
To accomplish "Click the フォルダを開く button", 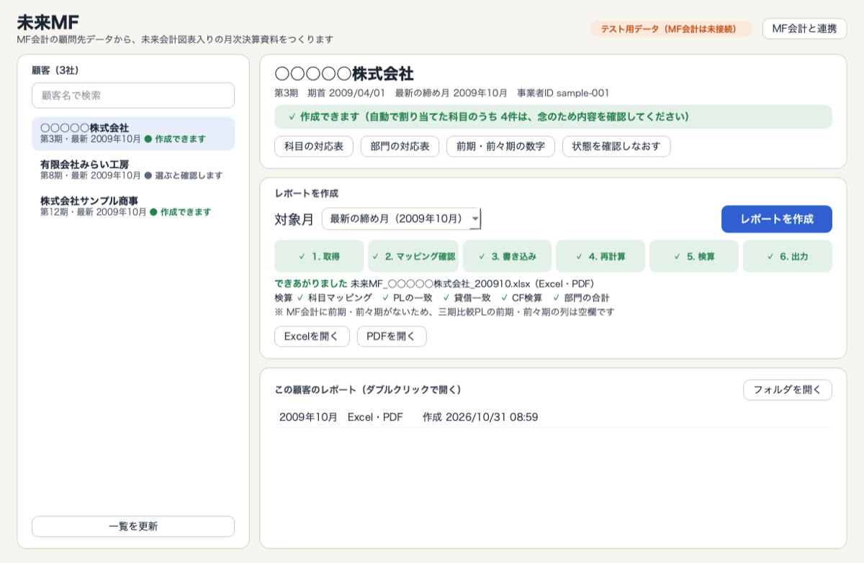I will 788,390.
